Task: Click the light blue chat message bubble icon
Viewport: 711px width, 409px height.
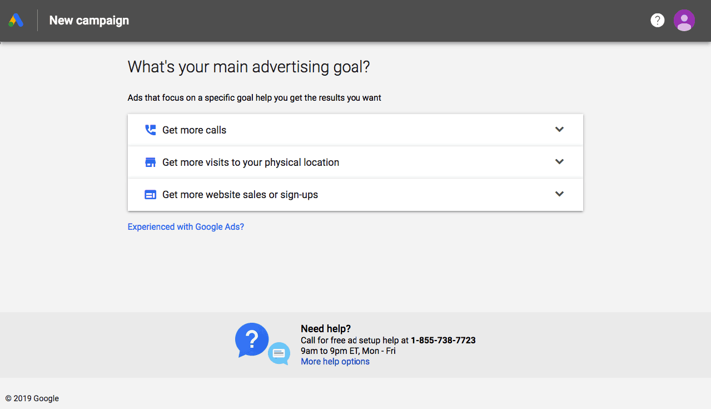Action: click(279, 353)
